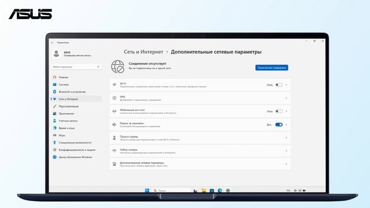Screen dimensions: 370x208
Task: Click the Соединение отсутствует status text
Action: click(147, 64)
